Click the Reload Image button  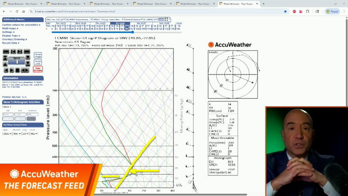[x=38, y=55]
